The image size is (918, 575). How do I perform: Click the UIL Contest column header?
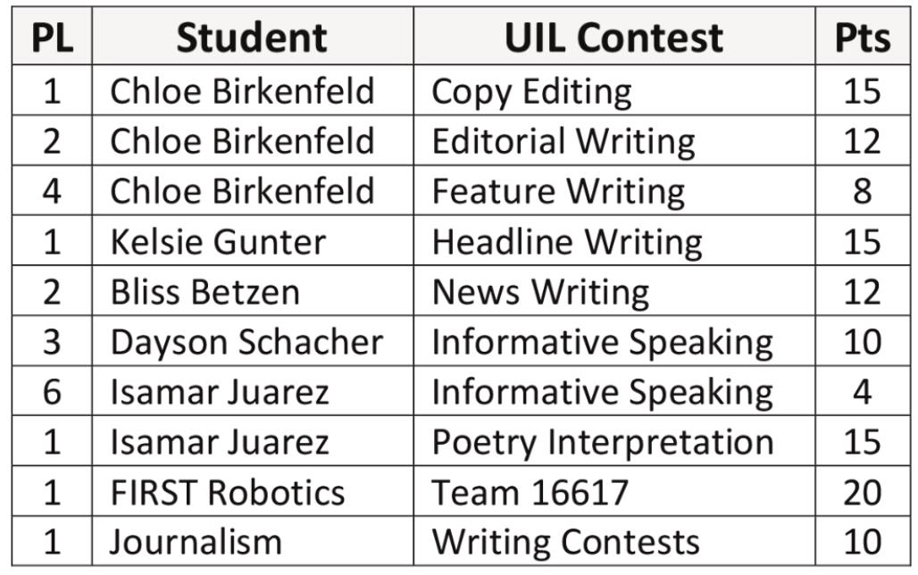coord(614,37)
